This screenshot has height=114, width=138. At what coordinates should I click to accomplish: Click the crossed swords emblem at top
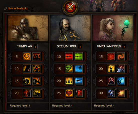point(70,7)
